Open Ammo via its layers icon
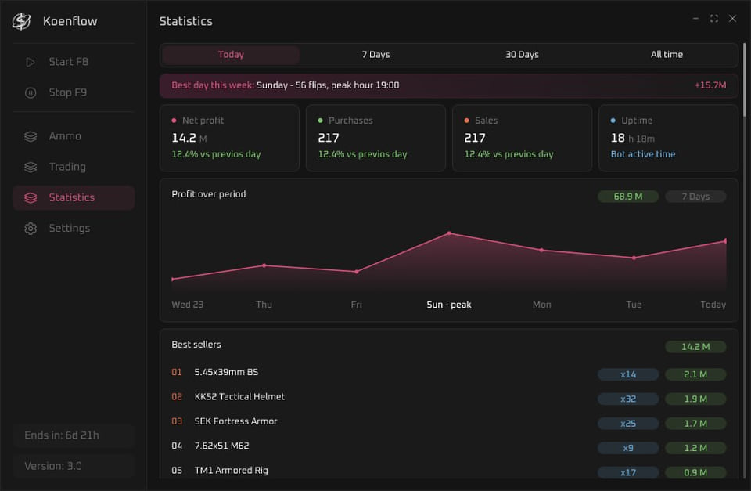This screenshot has height=491, width=751. [31, 137]
